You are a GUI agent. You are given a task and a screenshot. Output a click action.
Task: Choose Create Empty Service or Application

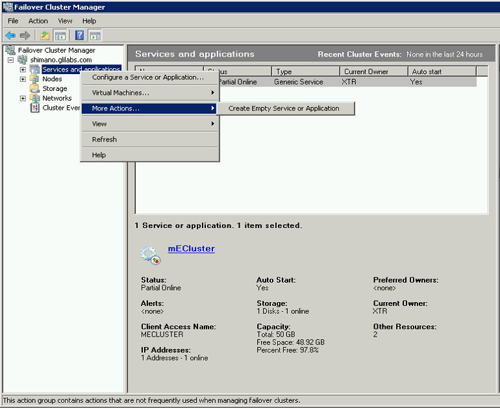[x=284, y=108]
